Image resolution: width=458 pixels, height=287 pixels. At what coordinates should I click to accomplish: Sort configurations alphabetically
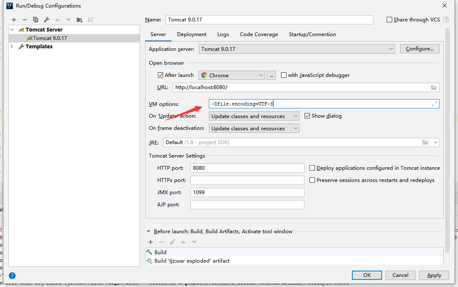click(x=90, y=20)
